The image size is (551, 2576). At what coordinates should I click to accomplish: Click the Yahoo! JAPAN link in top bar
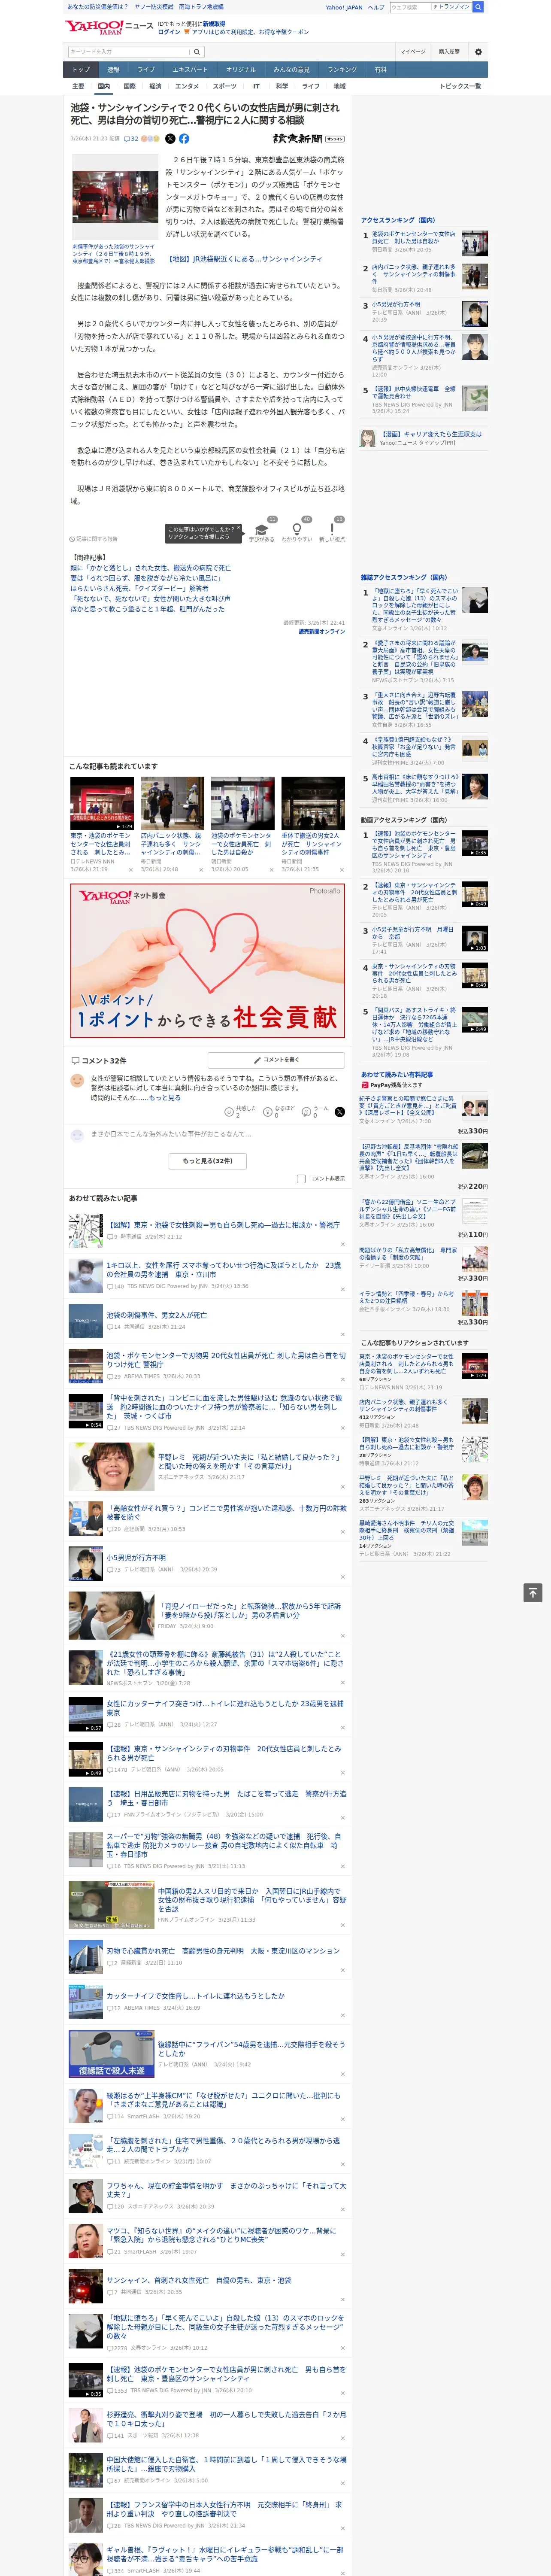coord(344,7)
